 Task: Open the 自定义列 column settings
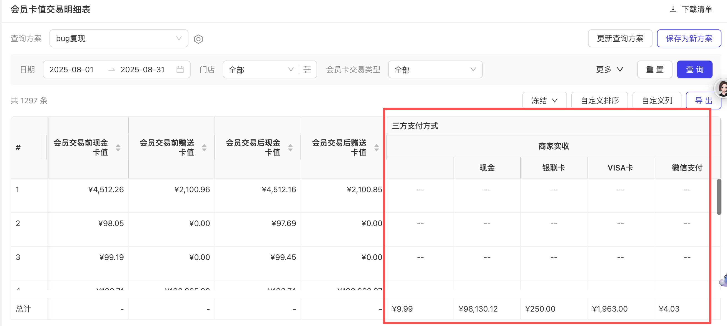[657, 101]
